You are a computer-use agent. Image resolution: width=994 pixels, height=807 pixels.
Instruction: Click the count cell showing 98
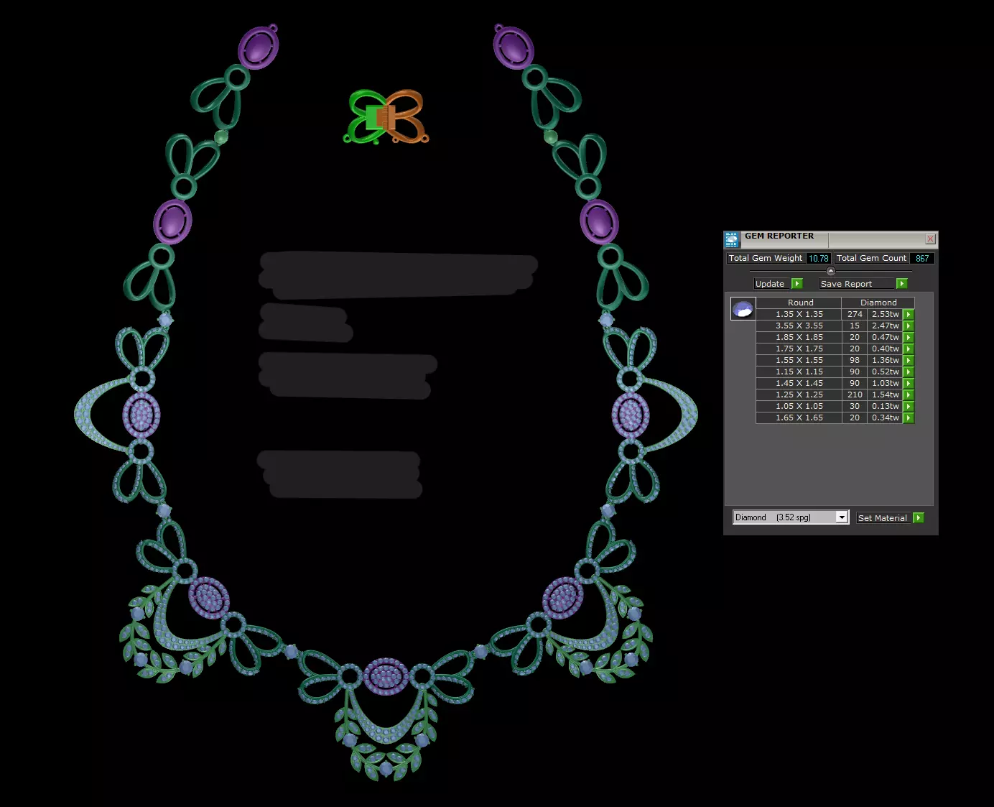(x=855, y=360)
